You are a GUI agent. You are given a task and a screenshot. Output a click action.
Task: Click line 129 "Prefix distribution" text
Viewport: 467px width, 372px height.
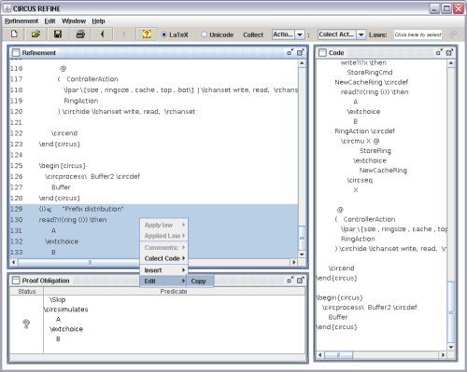pos(92,209)
